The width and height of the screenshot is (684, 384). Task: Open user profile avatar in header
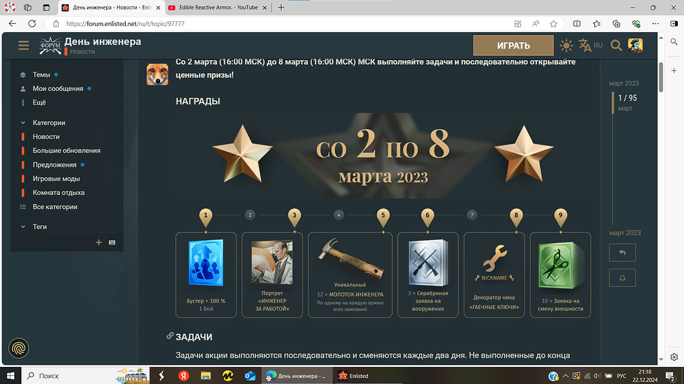[635, 46]
